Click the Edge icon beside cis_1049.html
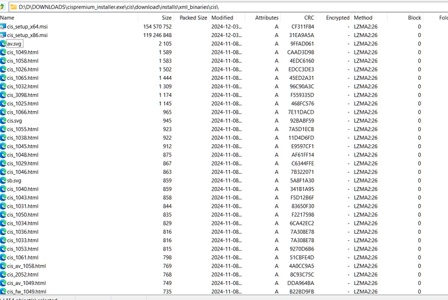 3,53
